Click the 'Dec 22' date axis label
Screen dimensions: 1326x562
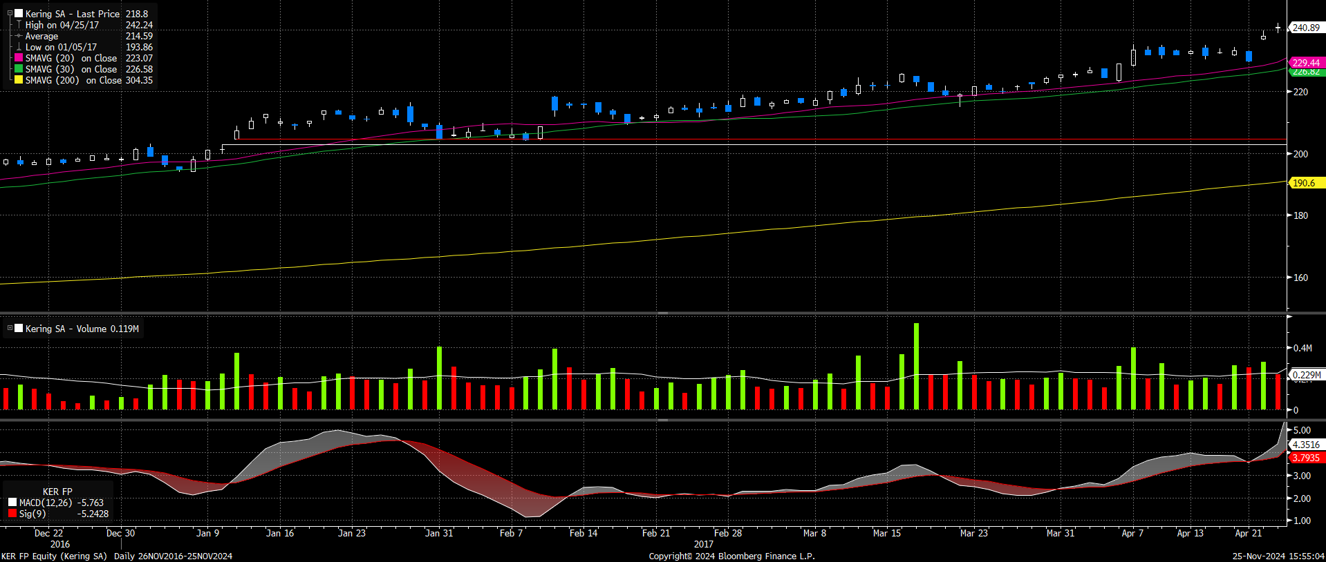[48, 533]
